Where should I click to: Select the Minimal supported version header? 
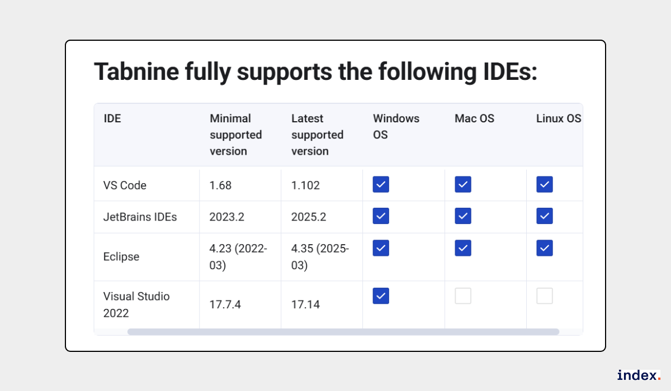tap(235, 135)
